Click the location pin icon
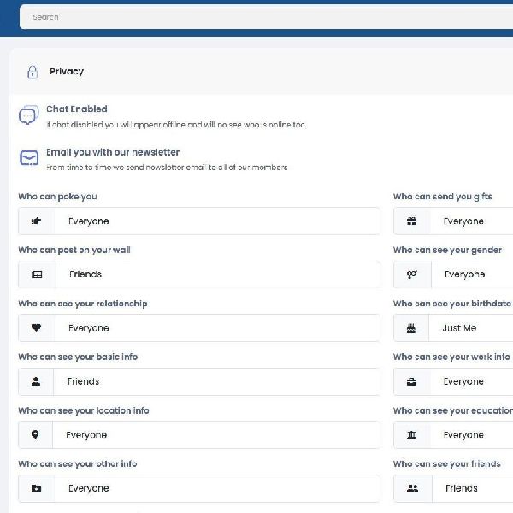513x513 pixels. coord(36,435)
